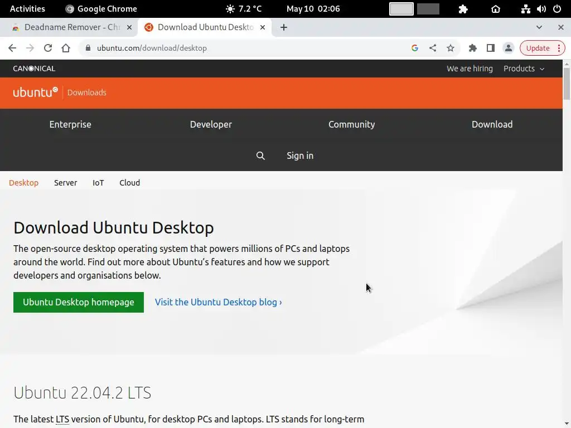571x428 pixels.
Task: Open the power icon in the system tray
Action: 557,9
